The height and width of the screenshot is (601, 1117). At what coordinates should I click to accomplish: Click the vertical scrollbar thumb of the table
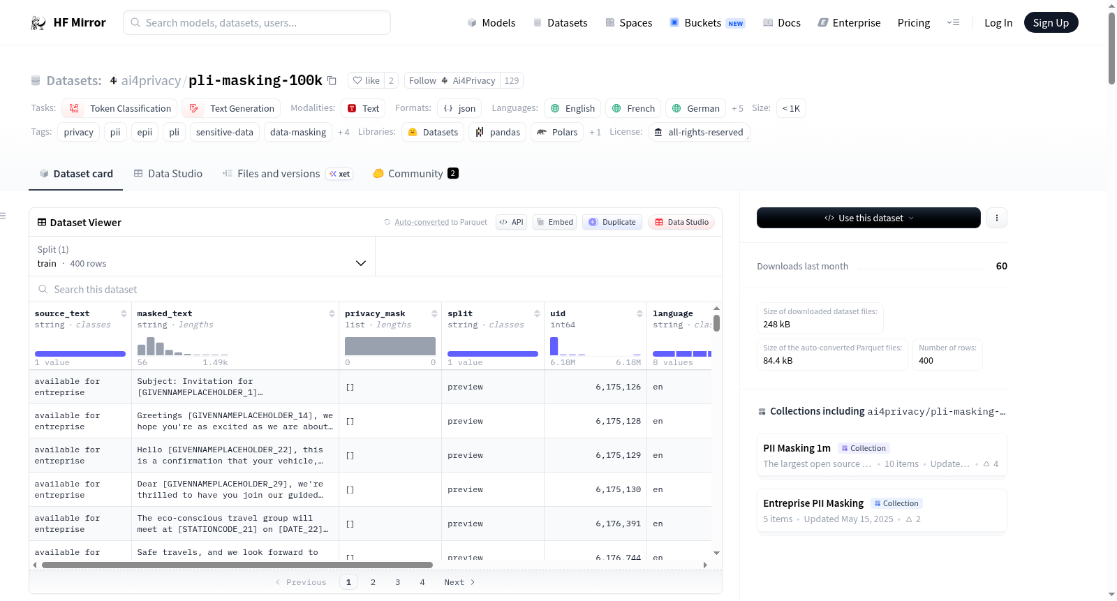(717, 322)
